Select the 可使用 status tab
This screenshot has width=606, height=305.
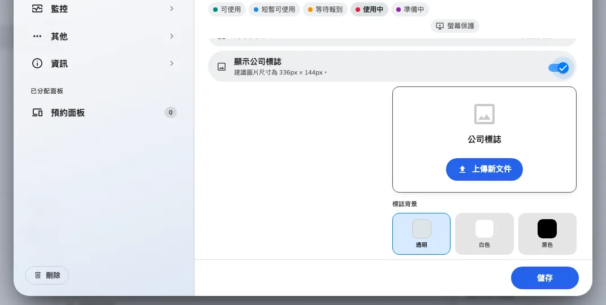227,9
